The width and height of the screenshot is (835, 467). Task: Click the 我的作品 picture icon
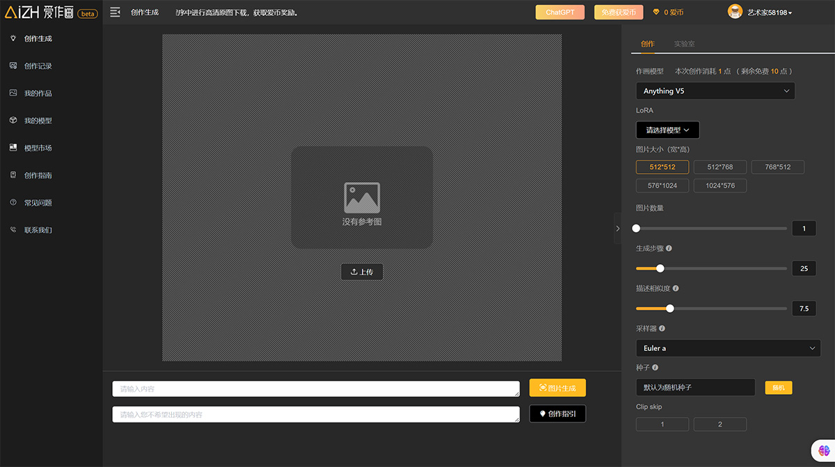pyautogui.click(x=13, y=93)
